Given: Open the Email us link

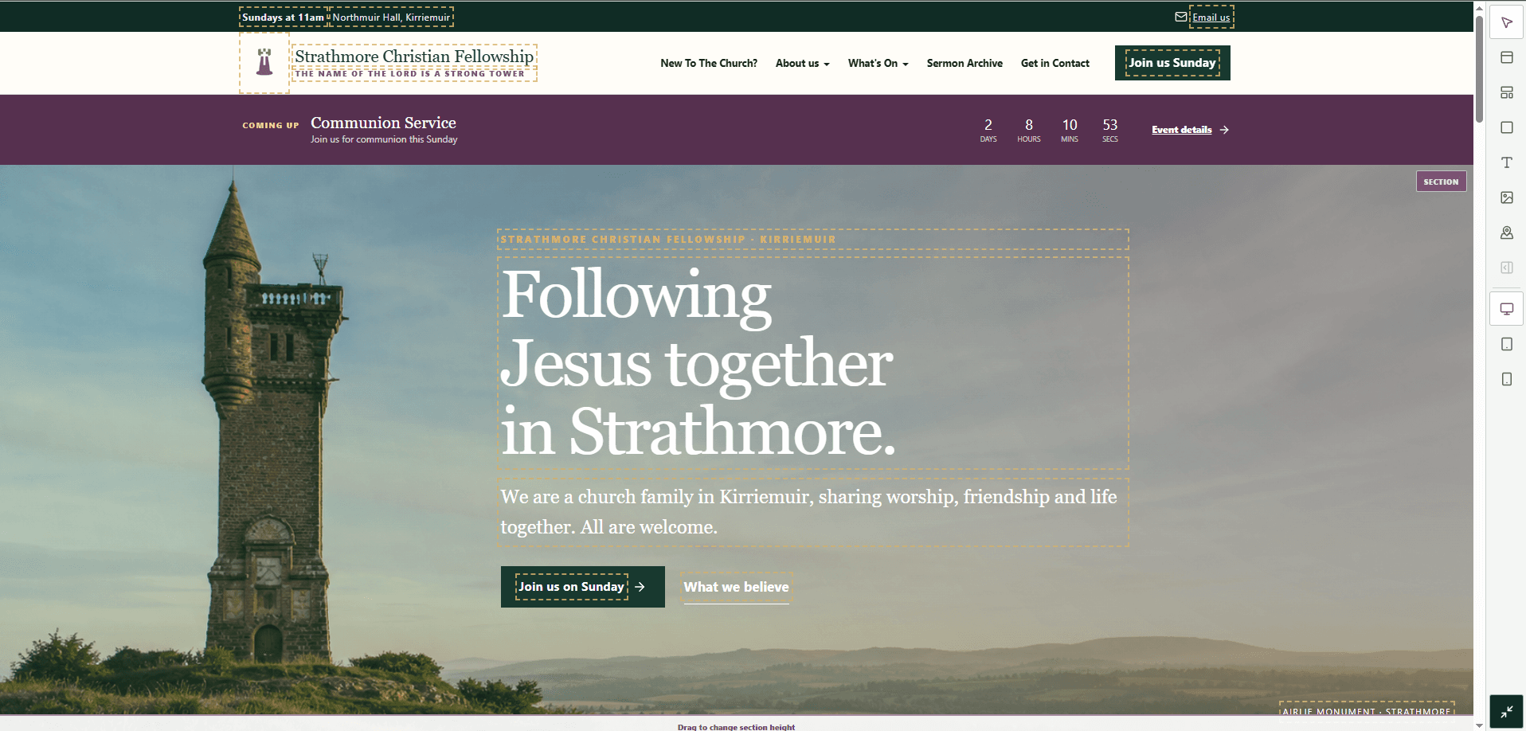Looking at the screenshot, I should click(1211, 18).
